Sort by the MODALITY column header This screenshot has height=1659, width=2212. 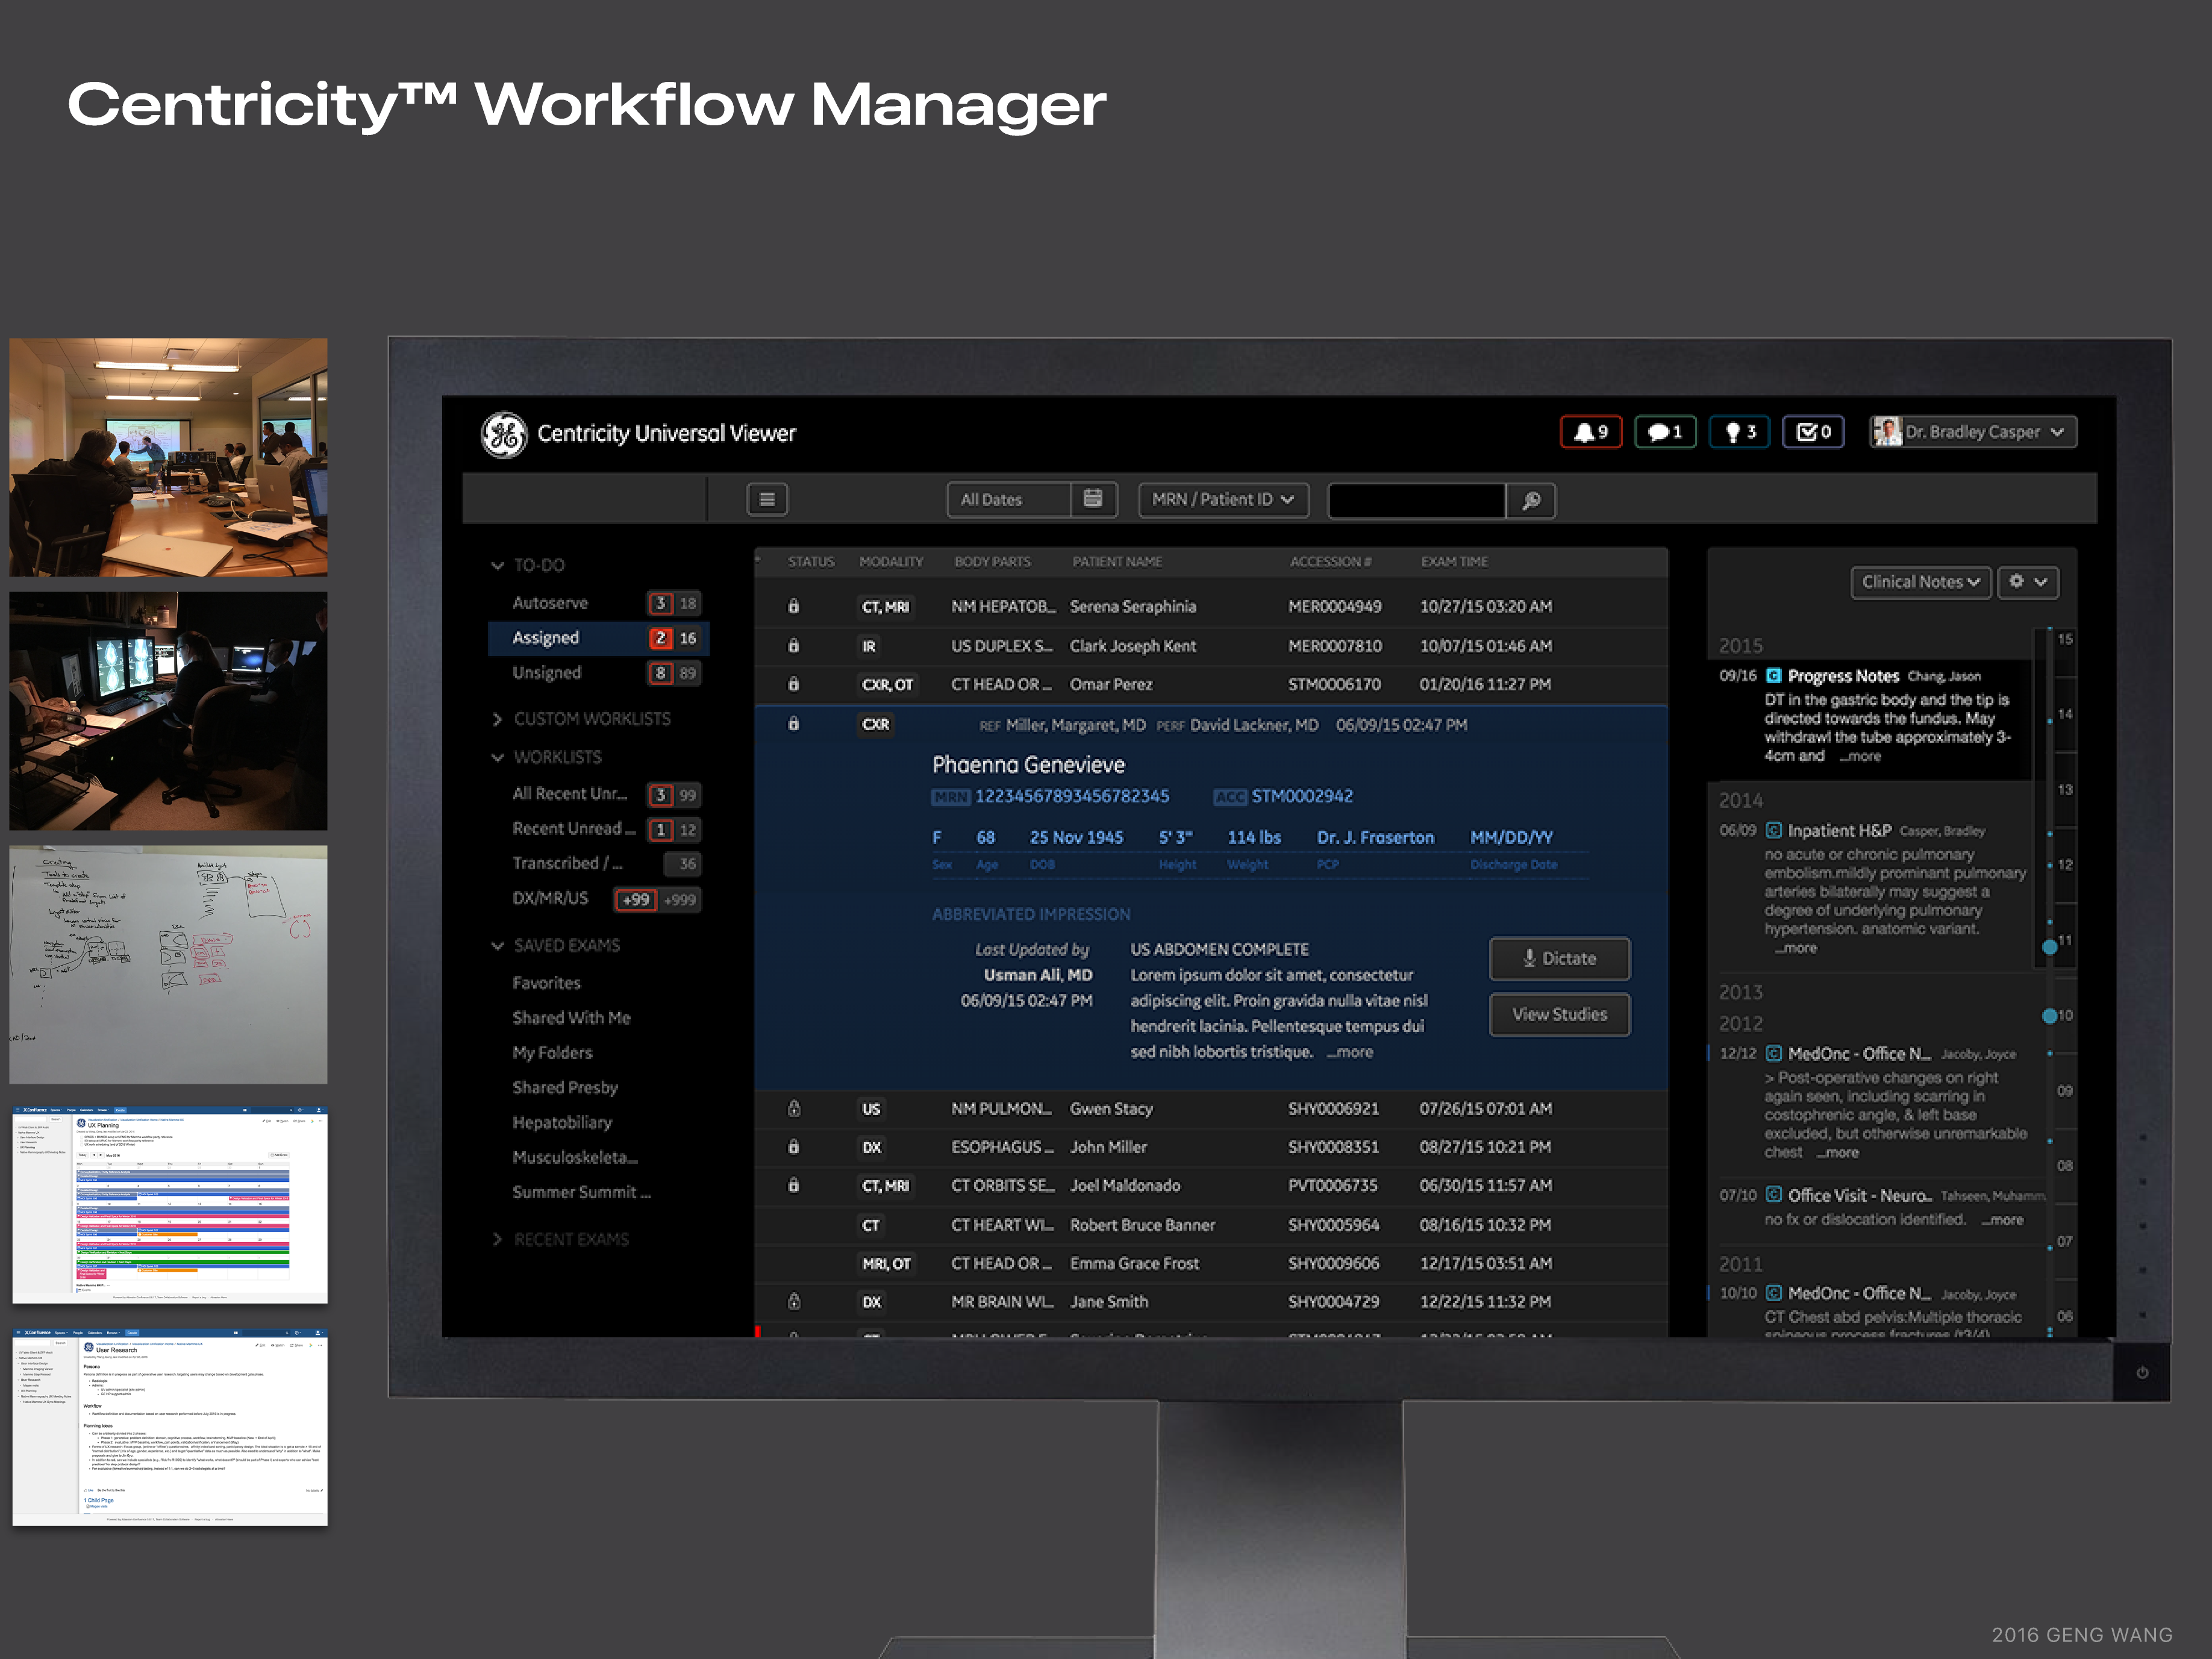tap(891, 562)
